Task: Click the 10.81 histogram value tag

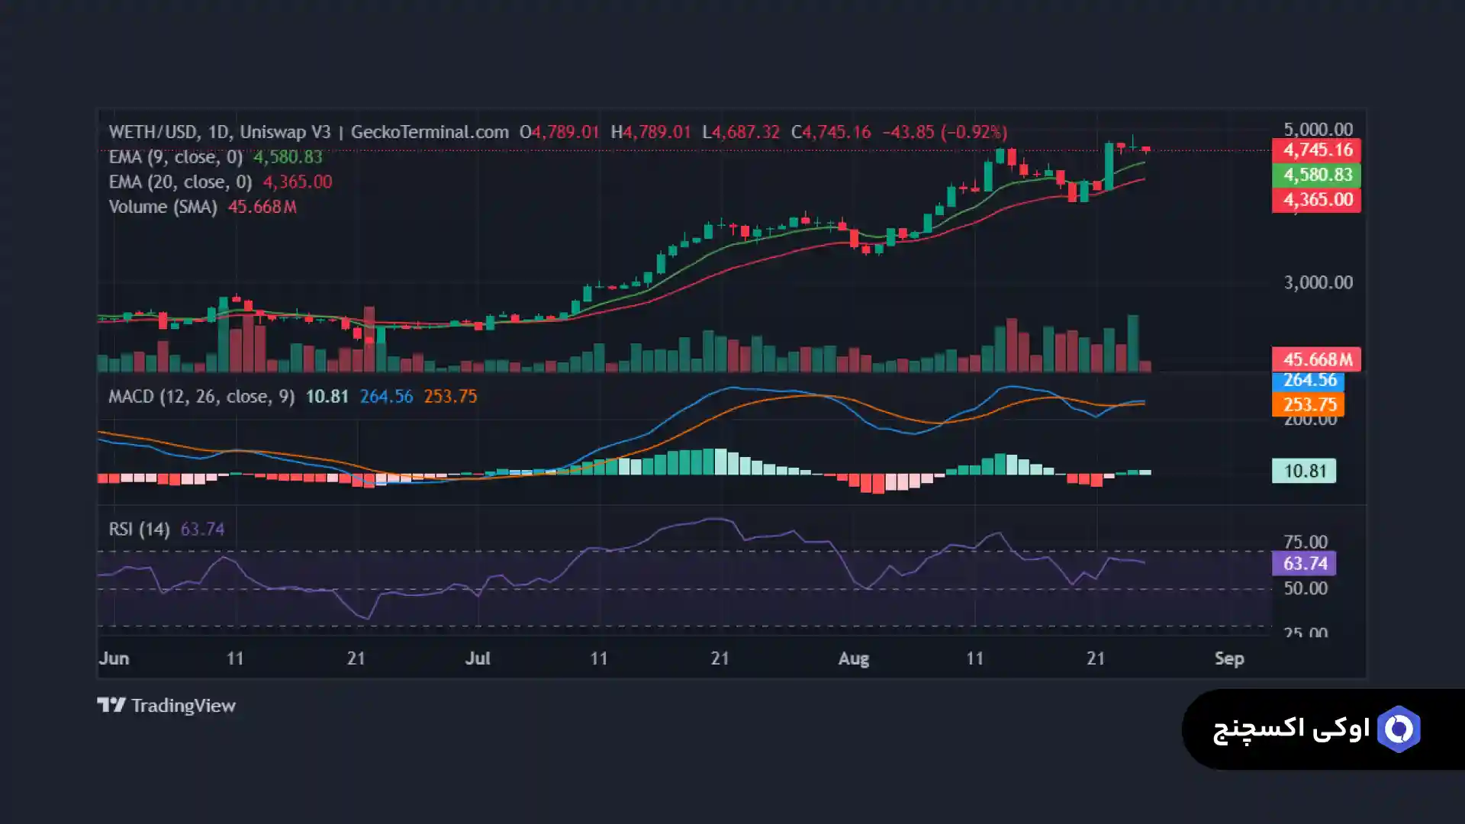Action: click(x=1304, y=471)
